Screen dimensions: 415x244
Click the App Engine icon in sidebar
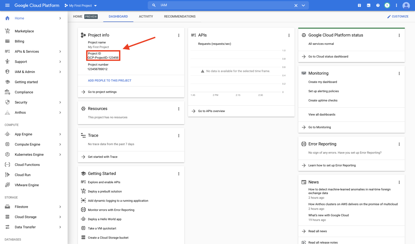tap(8, 134)
